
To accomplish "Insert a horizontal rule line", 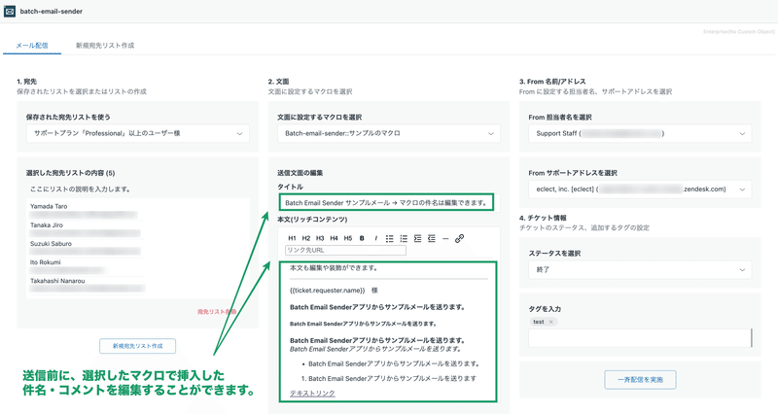I will tap(445, 238).
